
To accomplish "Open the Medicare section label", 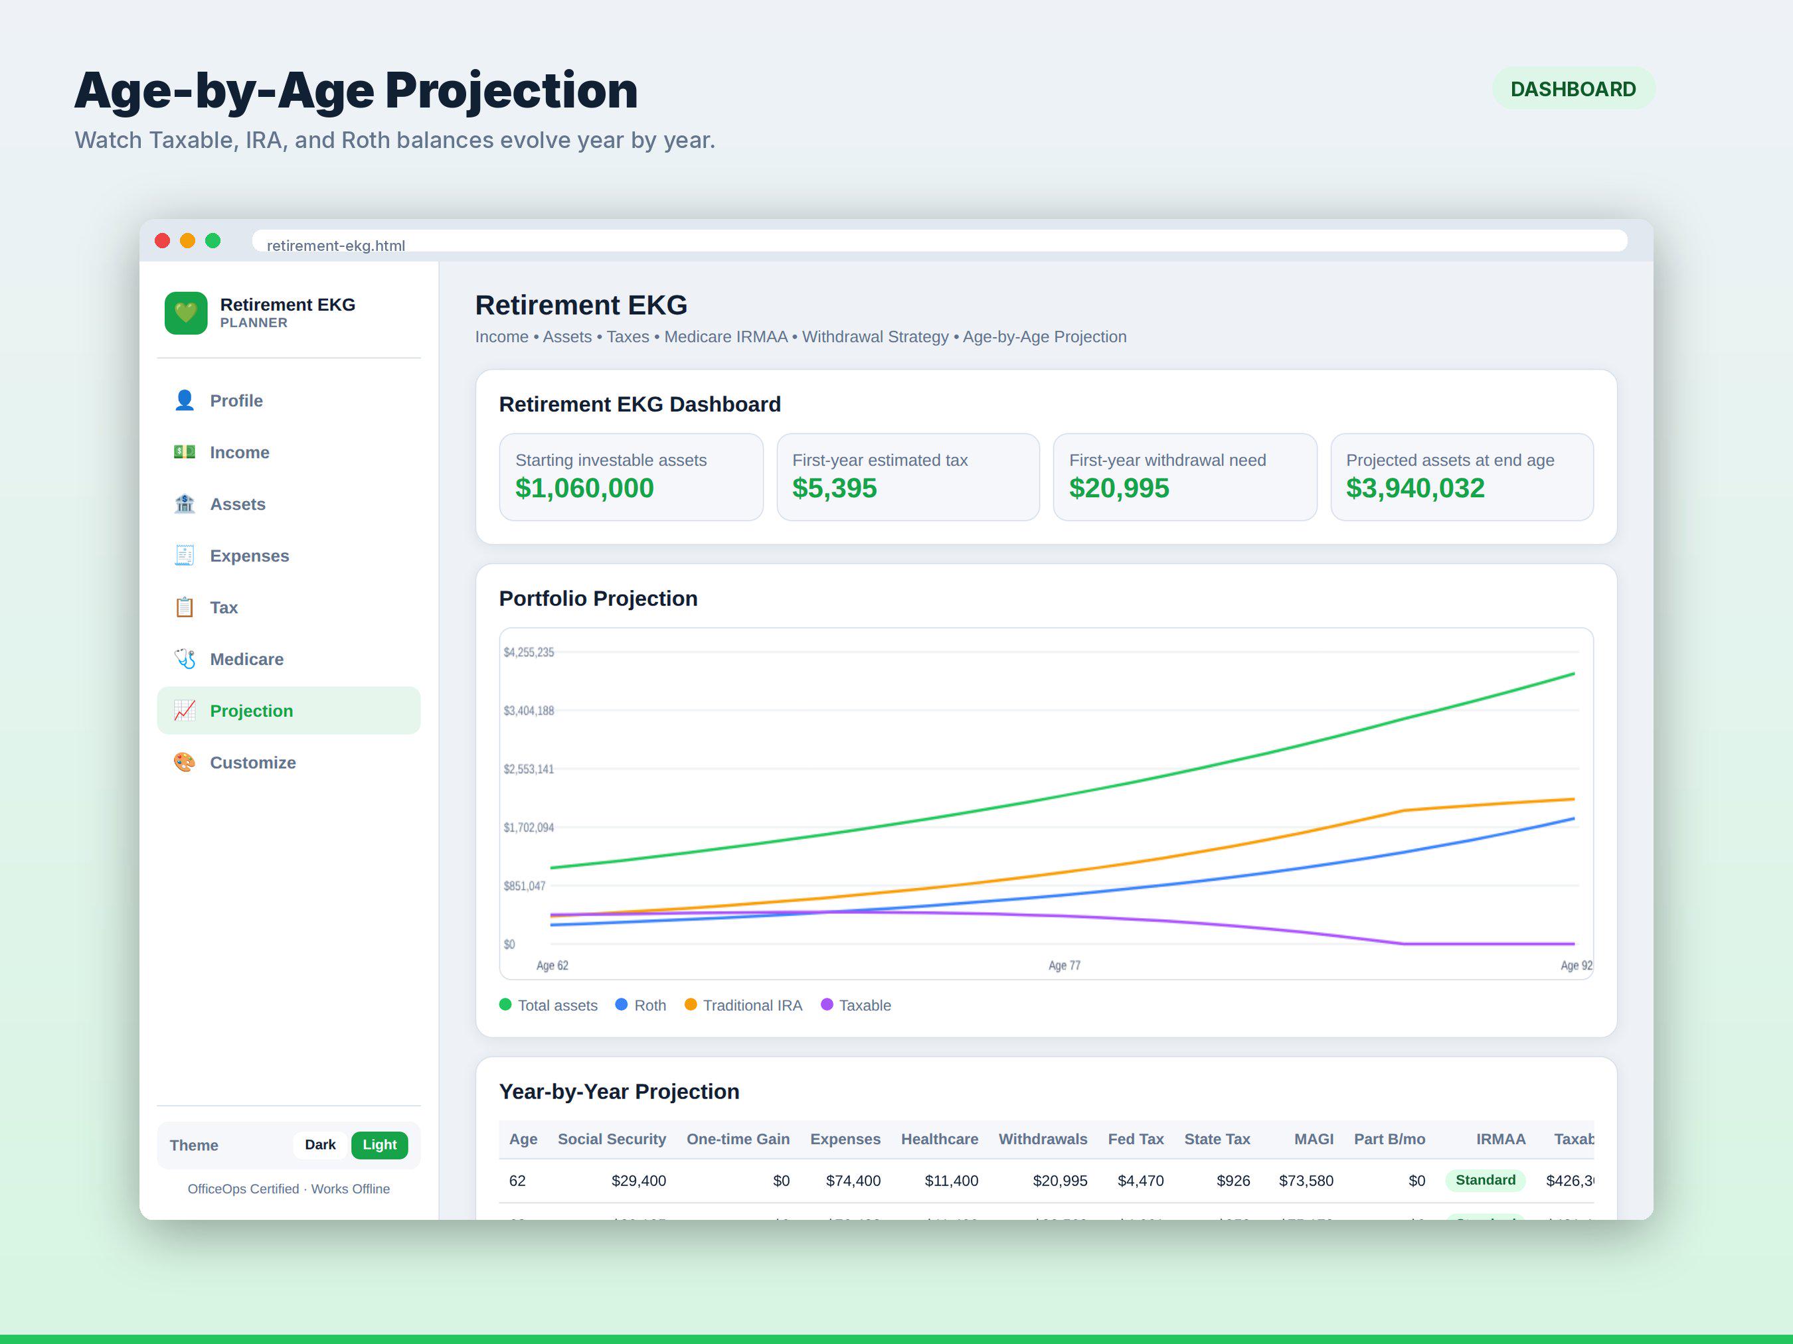I will (247, 660).
